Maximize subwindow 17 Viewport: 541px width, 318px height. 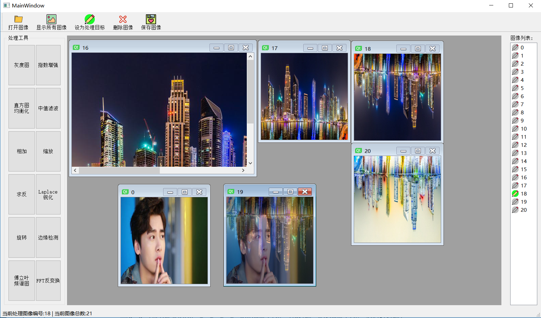[325, 48]
